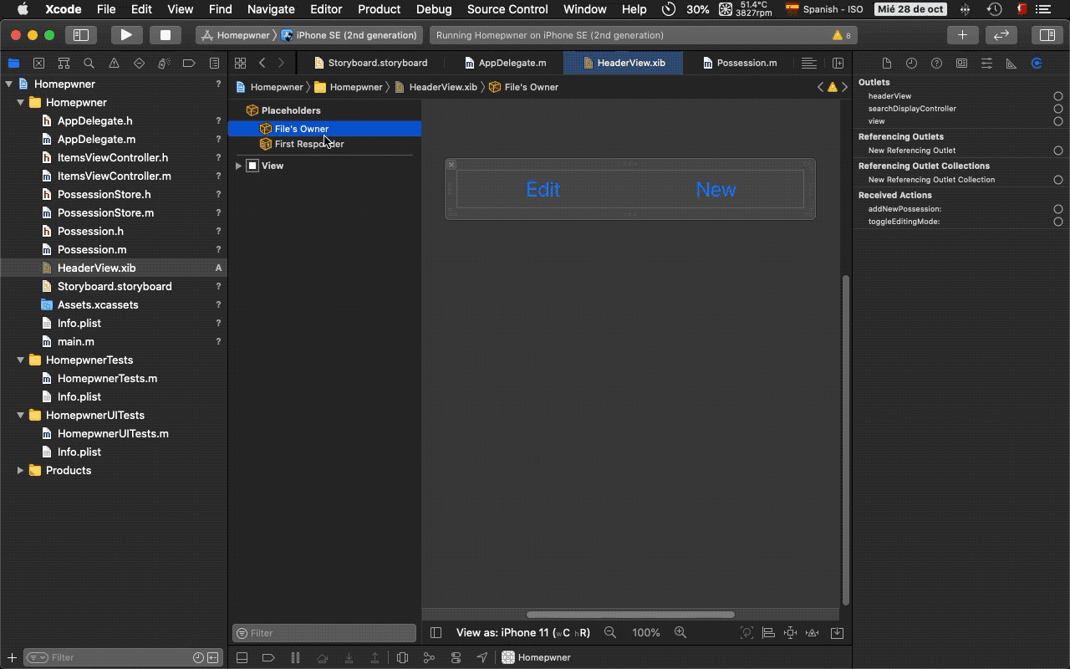This screenshot has height=669, width=1070.
Task: Connect the searchDisplayController outlet circle
Action: pos(1058,109)
